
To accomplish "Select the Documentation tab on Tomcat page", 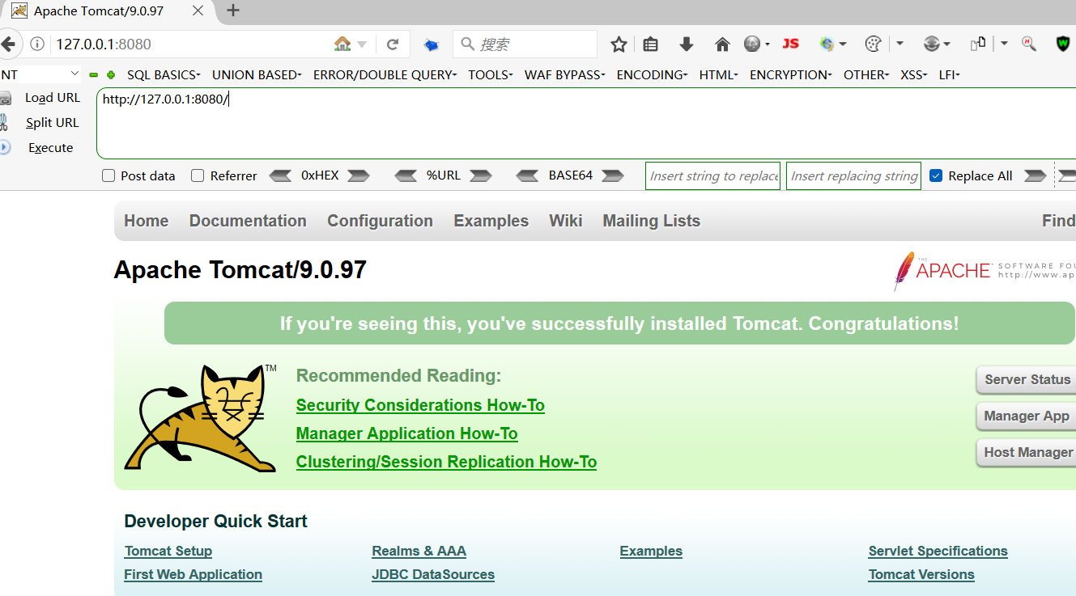I will tap(248, 220).
